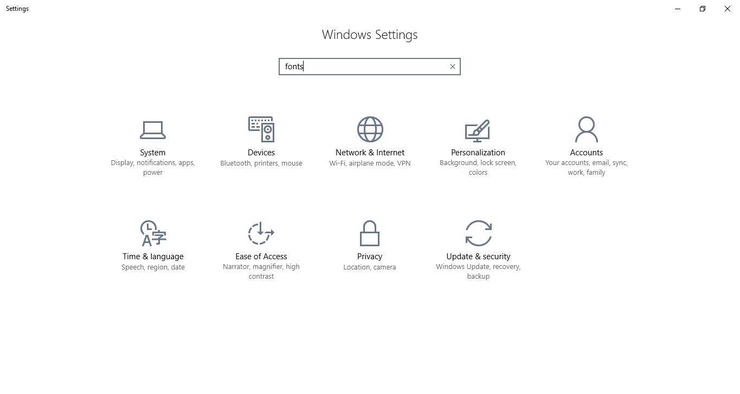
Task: Open Network & Internet globe icon
Action: [369, 130]
